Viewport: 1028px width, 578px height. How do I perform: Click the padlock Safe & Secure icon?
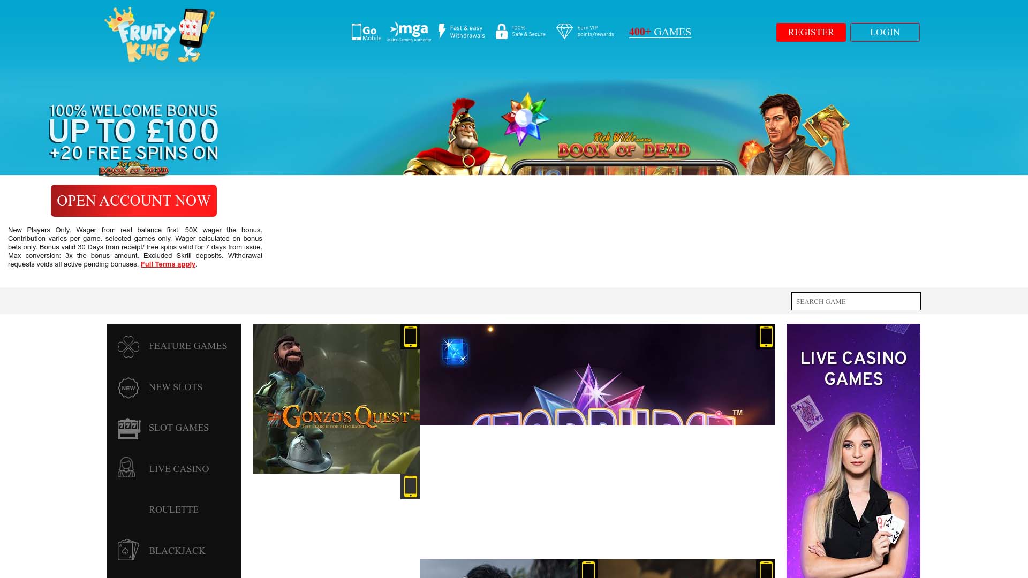click(501, 32)
